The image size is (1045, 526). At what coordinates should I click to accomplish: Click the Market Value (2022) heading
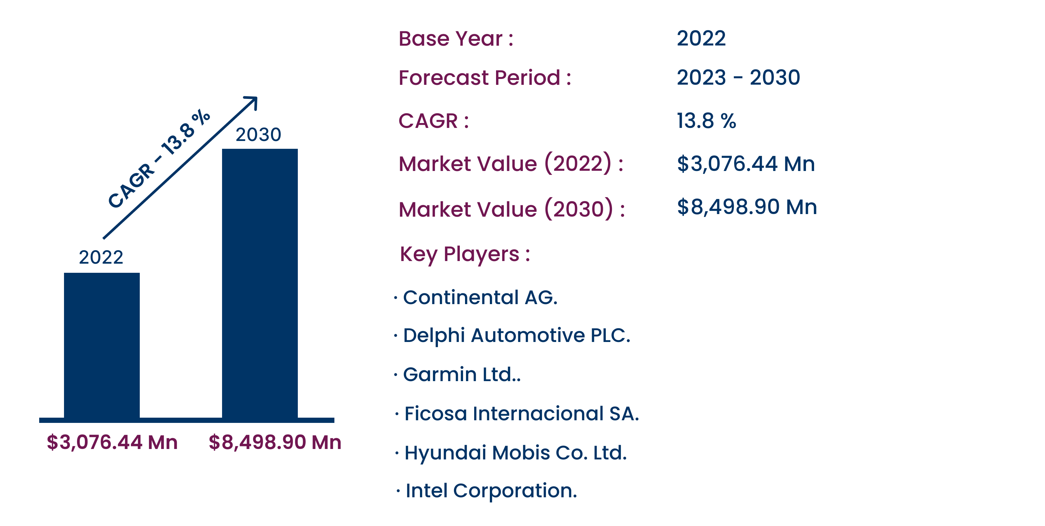point(511,163)
